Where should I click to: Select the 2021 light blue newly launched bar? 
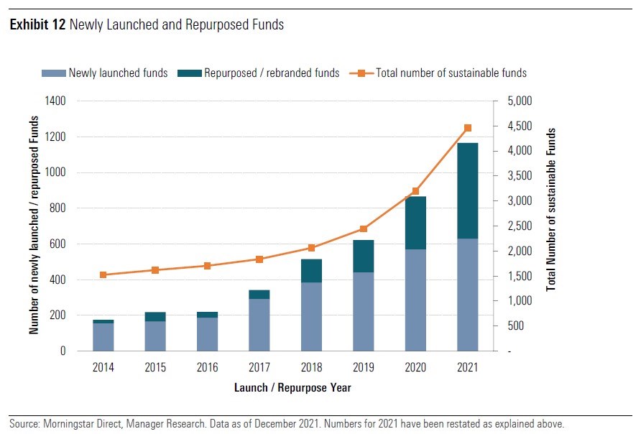click(x=467, y=295)
